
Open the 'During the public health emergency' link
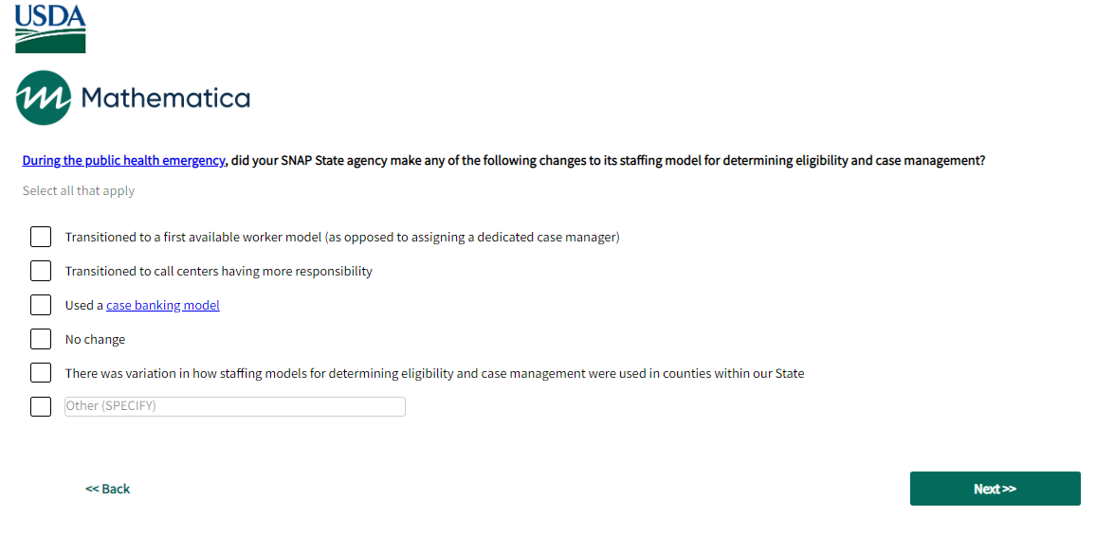[x=123, y=161]
